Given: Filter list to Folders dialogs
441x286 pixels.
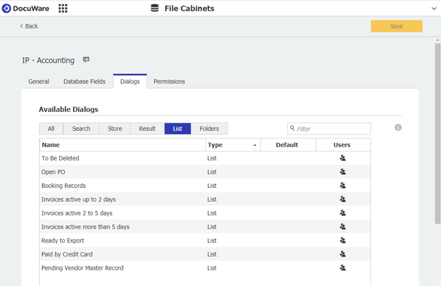Looking at the screenshot, I should [x=209, y=129].
